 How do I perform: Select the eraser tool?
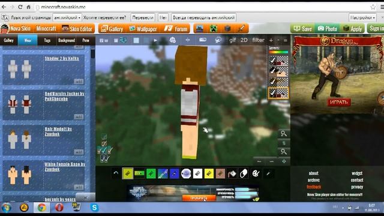click(x=244, y=173)
